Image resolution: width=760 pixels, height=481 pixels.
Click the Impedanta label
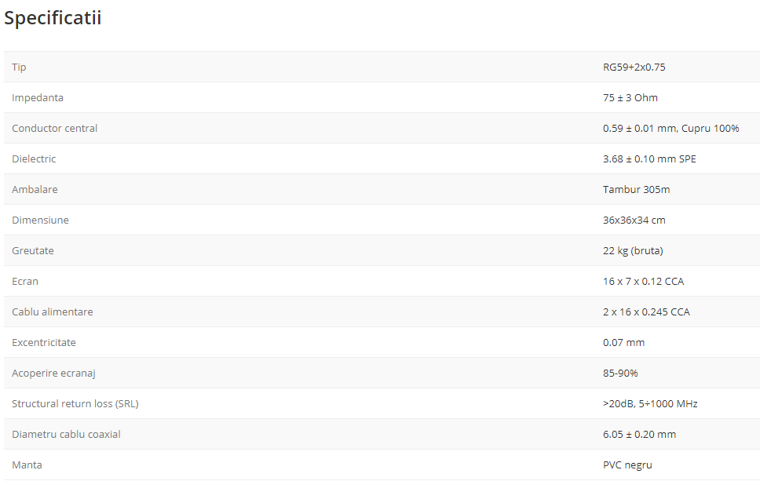coord(38,97)
